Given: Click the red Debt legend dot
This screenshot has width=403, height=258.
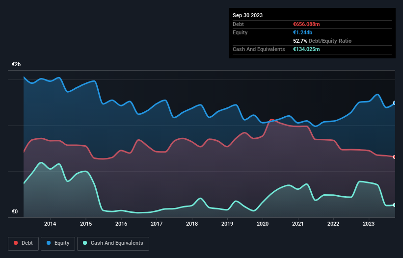Looking at the screenshot, I should click(x=16, y=243).
